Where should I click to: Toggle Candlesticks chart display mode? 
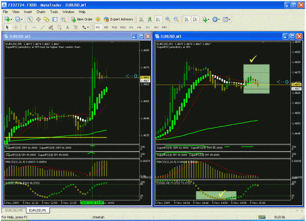(x=150, y=19)
